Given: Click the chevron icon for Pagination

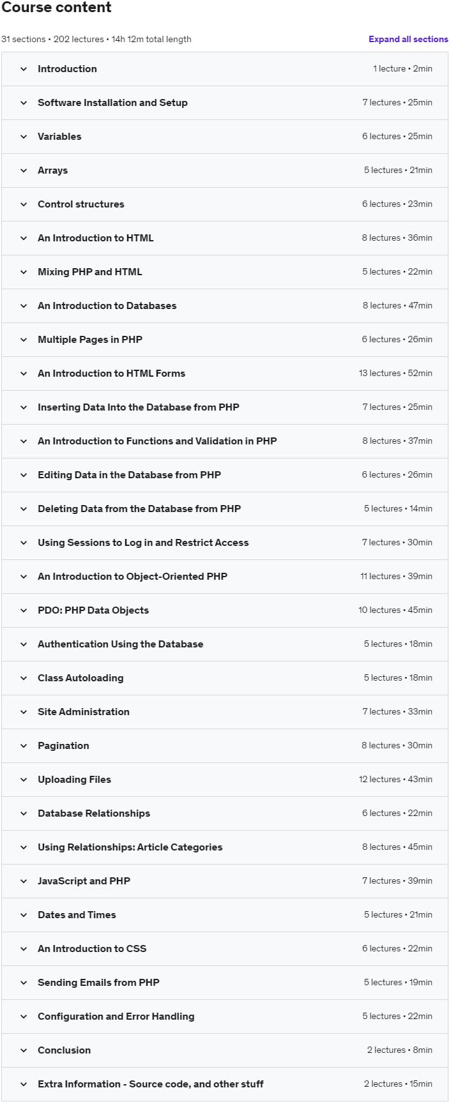Looking at the screenshot, I should 24,746.
